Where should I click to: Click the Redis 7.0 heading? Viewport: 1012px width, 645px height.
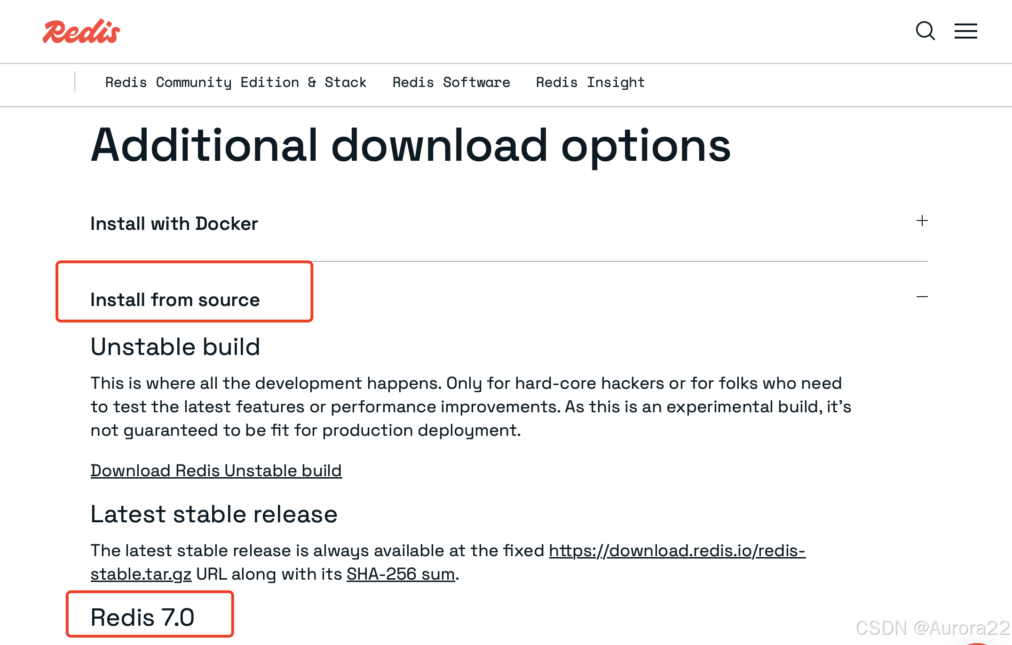click(142, 617)
